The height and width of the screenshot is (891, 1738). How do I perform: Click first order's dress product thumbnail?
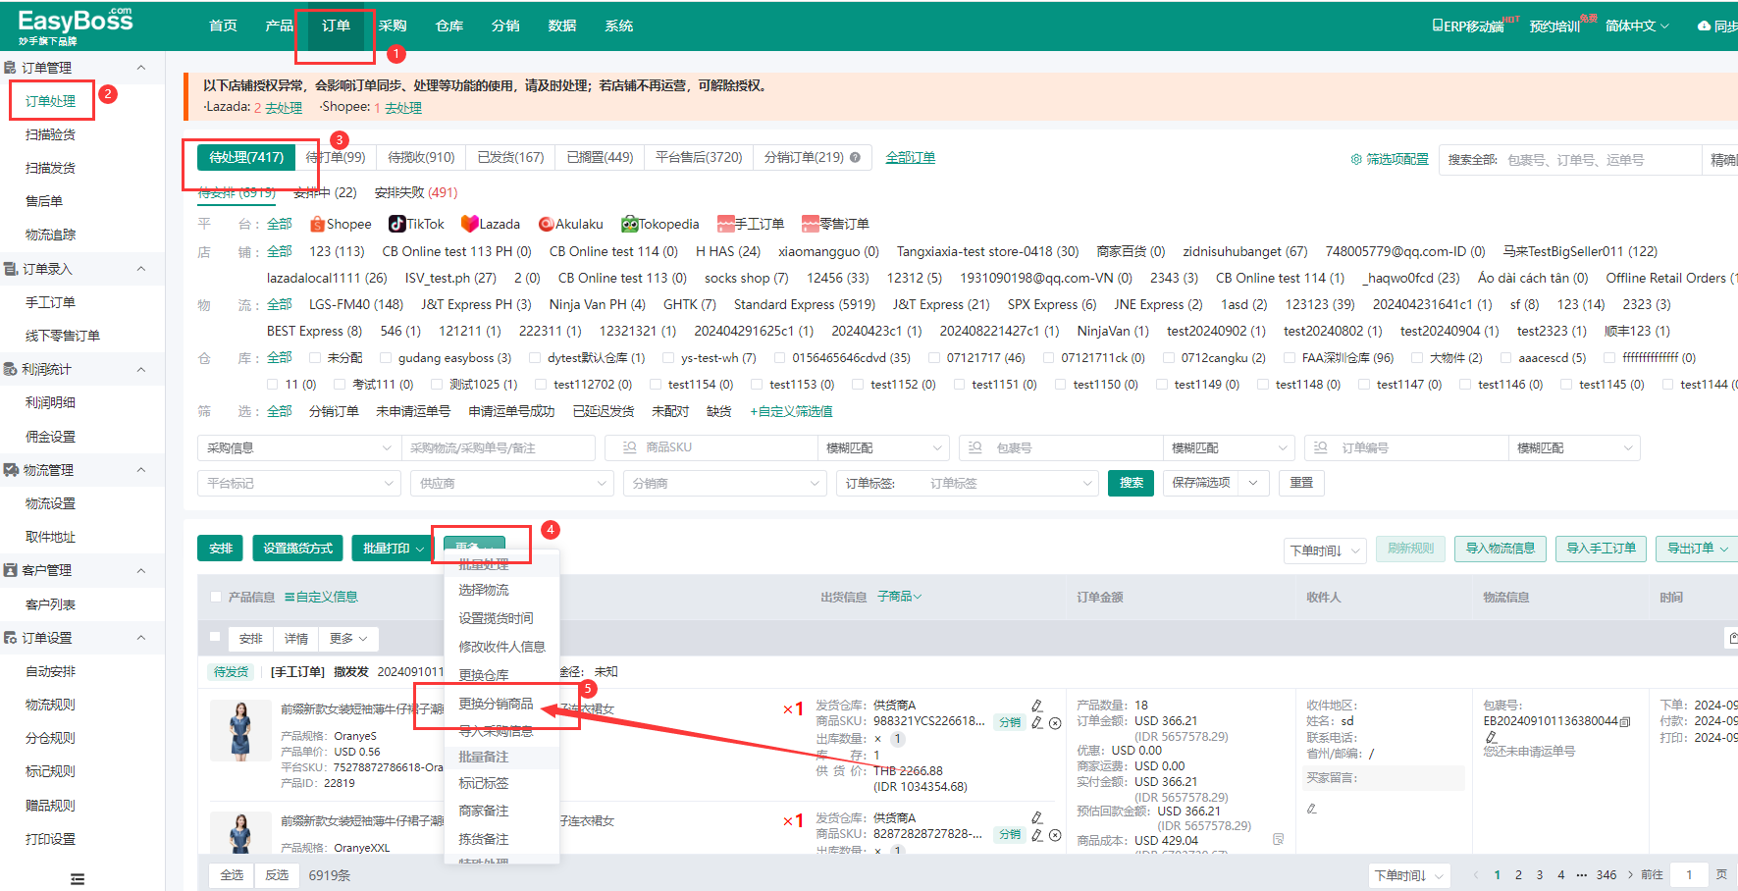point(240,731)
